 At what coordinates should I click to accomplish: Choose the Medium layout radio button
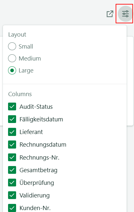12,58
